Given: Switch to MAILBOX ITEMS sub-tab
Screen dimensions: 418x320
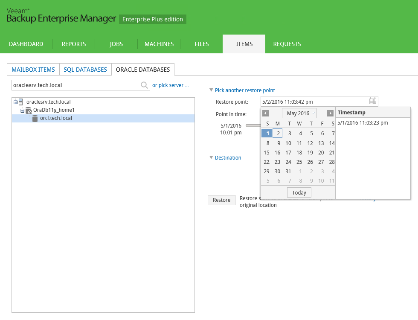Looking at the screenshot, I should tap(33, 70).
